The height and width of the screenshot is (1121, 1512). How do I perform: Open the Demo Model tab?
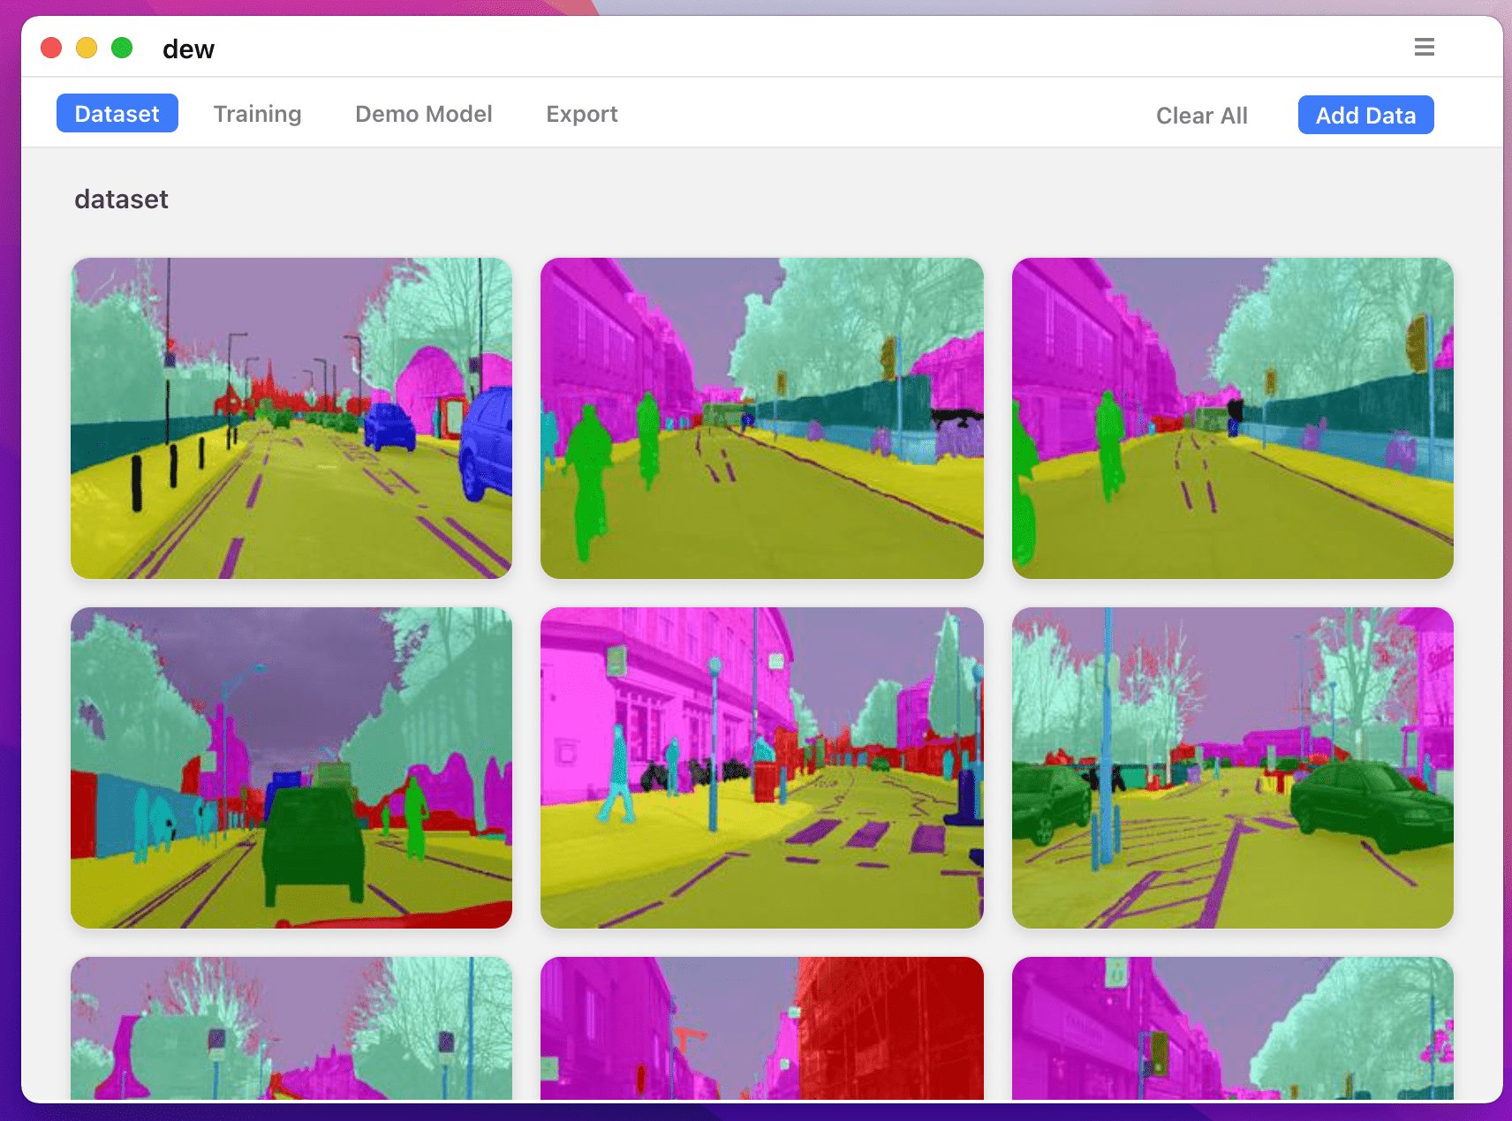[x=424, y=114]
